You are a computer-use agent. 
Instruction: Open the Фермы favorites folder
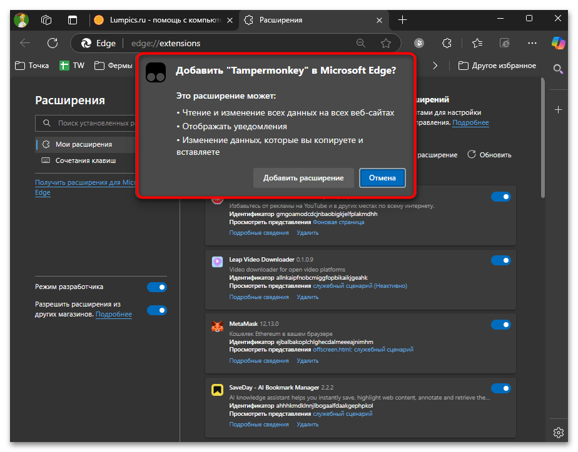coord(113,66)
